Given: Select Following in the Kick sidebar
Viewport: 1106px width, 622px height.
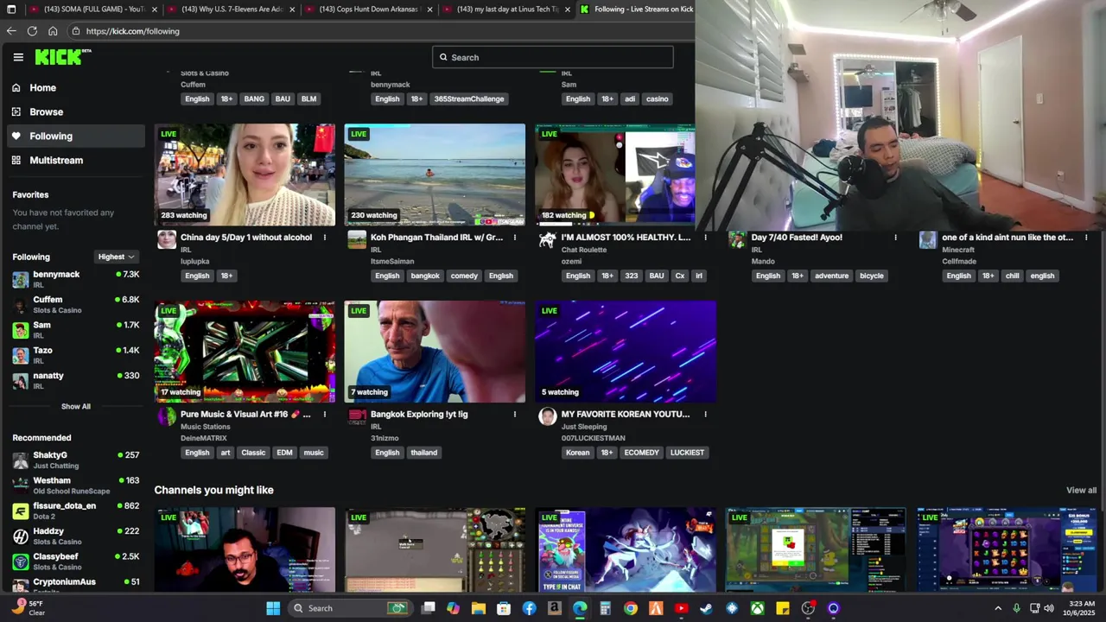Looking at the screenshot, I should pos(76,136).
